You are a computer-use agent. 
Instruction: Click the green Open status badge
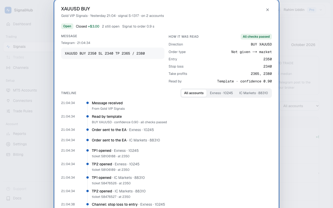[x=67, y=26]
